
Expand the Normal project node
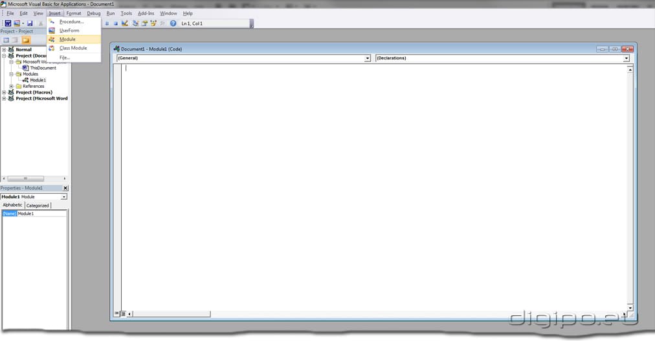pos(4,50)
